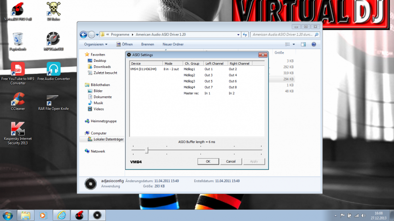Viewport: 394px width, 221px height.
Task: Launch MP3GainGUI desktop shortcut
Action: point(53,41)
